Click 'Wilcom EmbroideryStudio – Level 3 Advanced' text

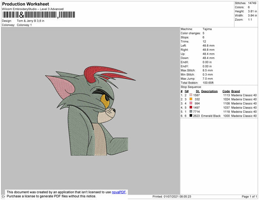[33, 9]
